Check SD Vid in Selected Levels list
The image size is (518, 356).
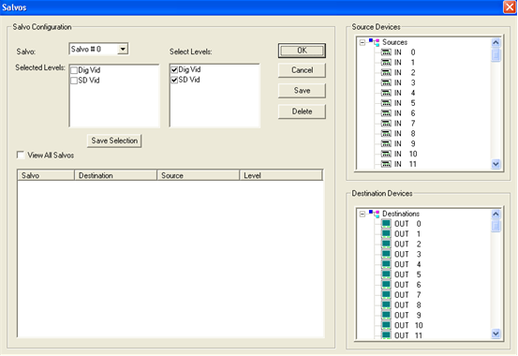coord(74,81)
